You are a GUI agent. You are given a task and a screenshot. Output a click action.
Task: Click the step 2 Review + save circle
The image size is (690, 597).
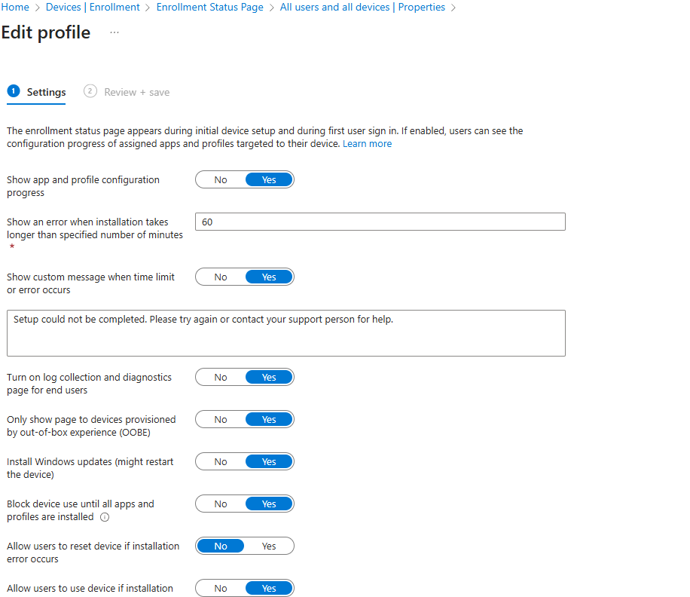[90, 91]
